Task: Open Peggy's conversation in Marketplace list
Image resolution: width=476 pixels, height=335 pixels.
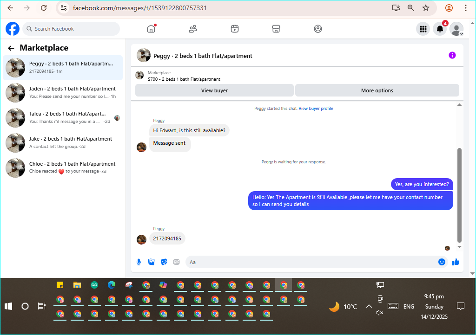Action: (x=63, y=68)
